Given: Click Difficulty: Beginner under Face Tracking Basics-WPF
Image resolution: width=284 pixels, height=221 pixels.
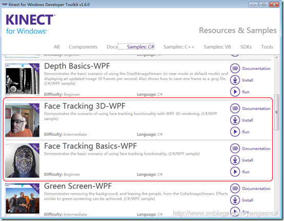Looking at the screenshot, I should coord(62,174).
